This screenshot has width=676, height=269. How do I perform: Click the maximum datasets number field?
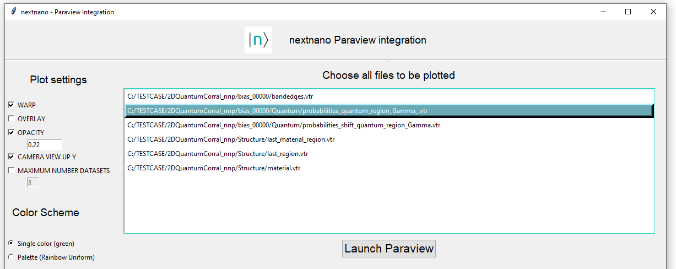(33, 182)
